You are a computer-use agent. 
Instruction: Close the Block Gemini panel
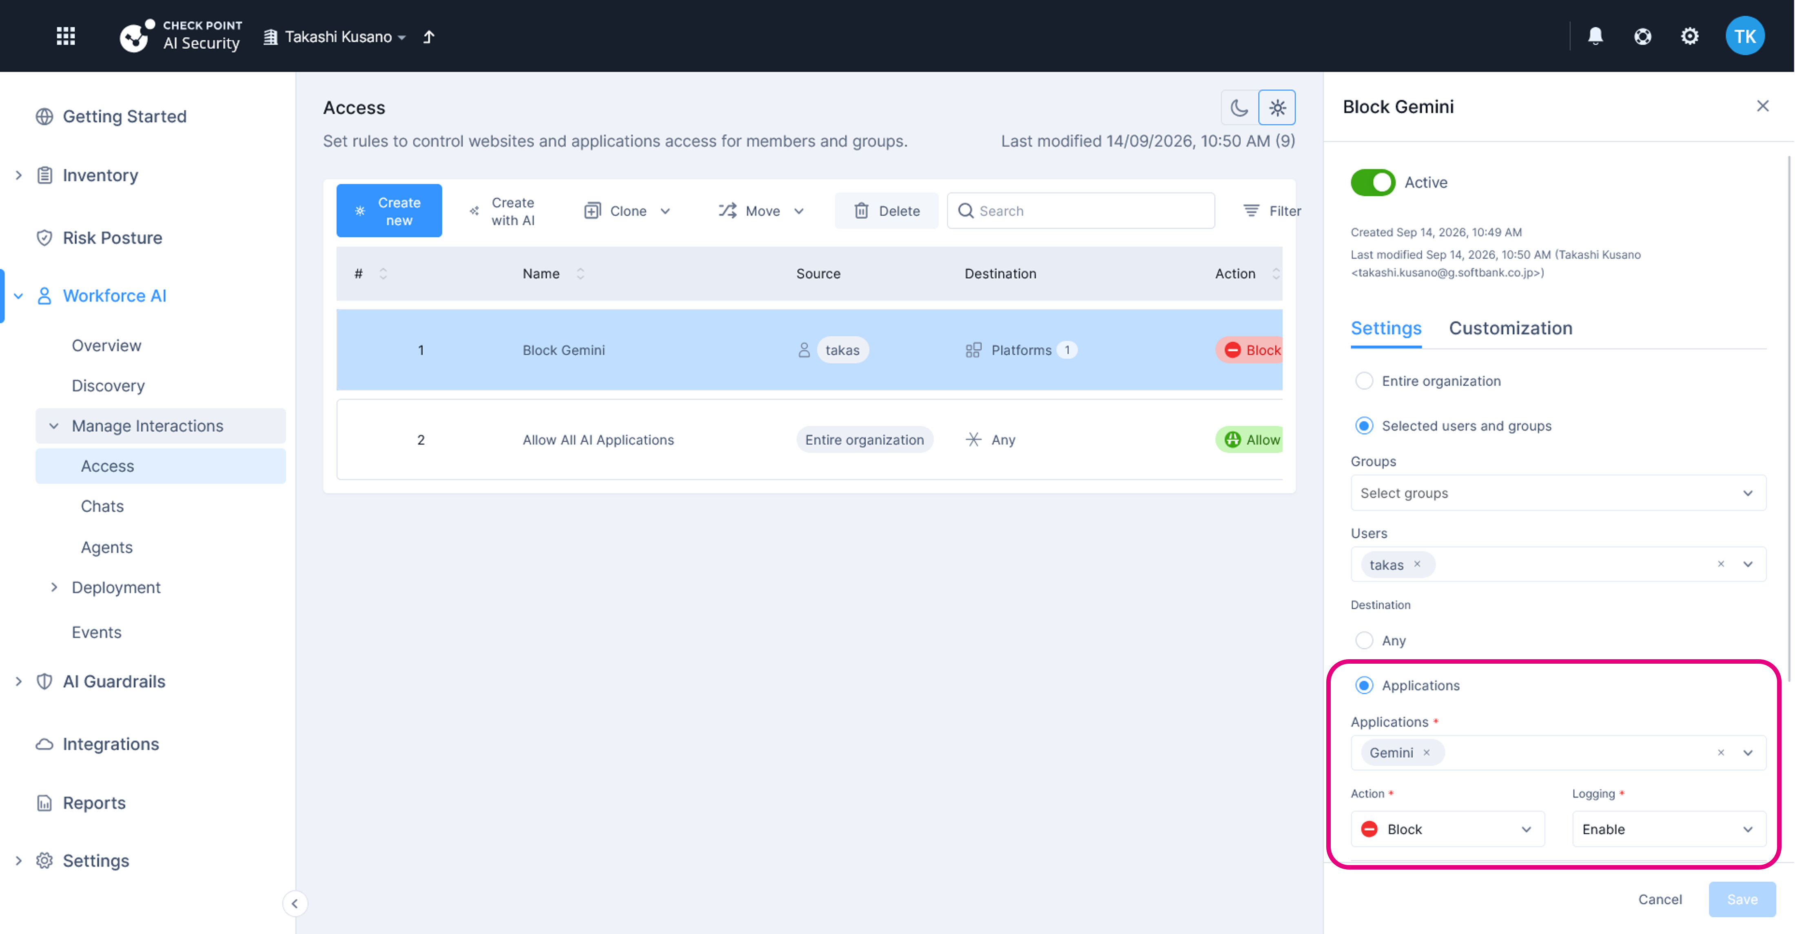click(x=1762, y=106)
